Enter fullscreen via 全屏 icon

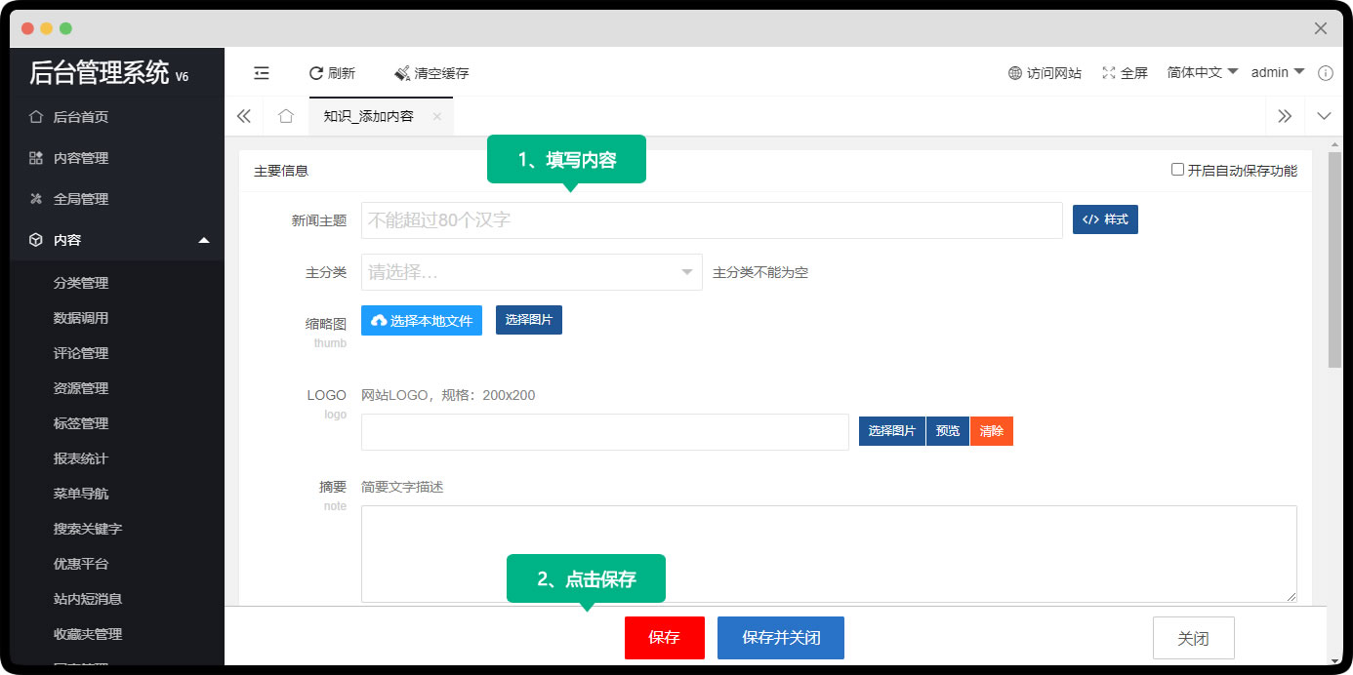tap(1109, 73)
